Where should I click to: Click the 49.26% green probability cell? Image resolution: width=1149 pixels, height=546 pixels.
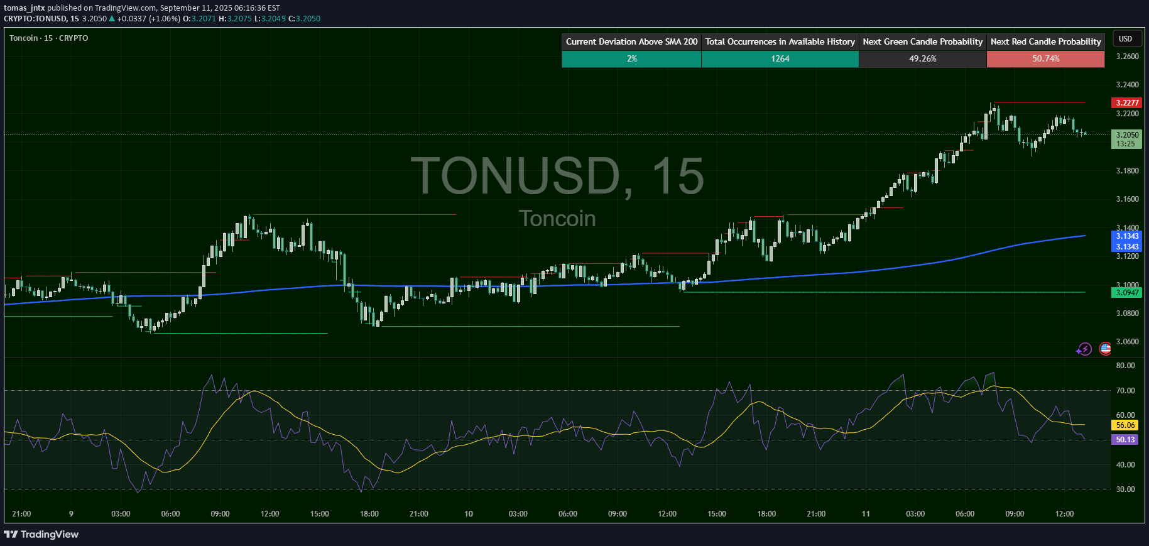click(x=922, y=58)
